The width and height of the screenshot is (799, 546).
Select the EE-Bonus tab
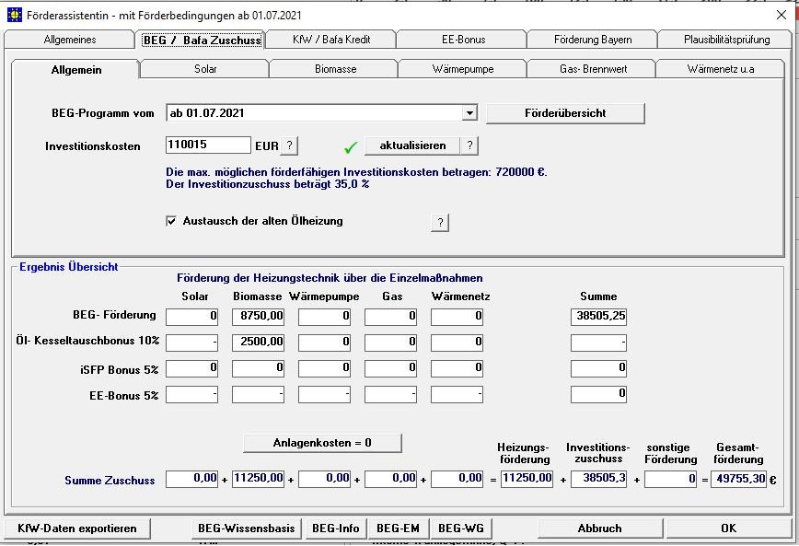tap(462, 40)
